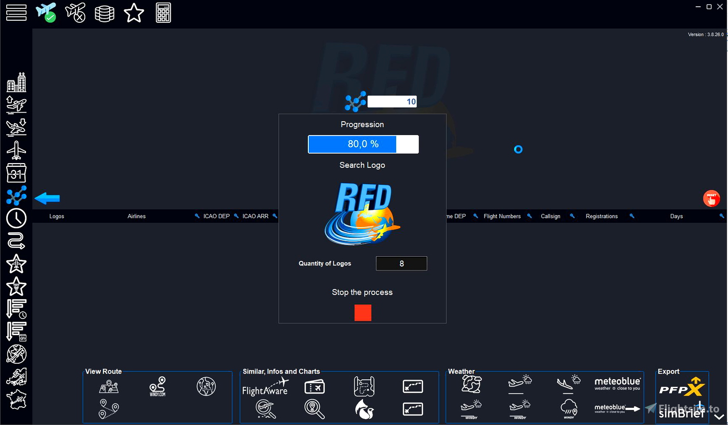
Task: Open the calculator icon in the top toolbar
Action: coord(163,13)
